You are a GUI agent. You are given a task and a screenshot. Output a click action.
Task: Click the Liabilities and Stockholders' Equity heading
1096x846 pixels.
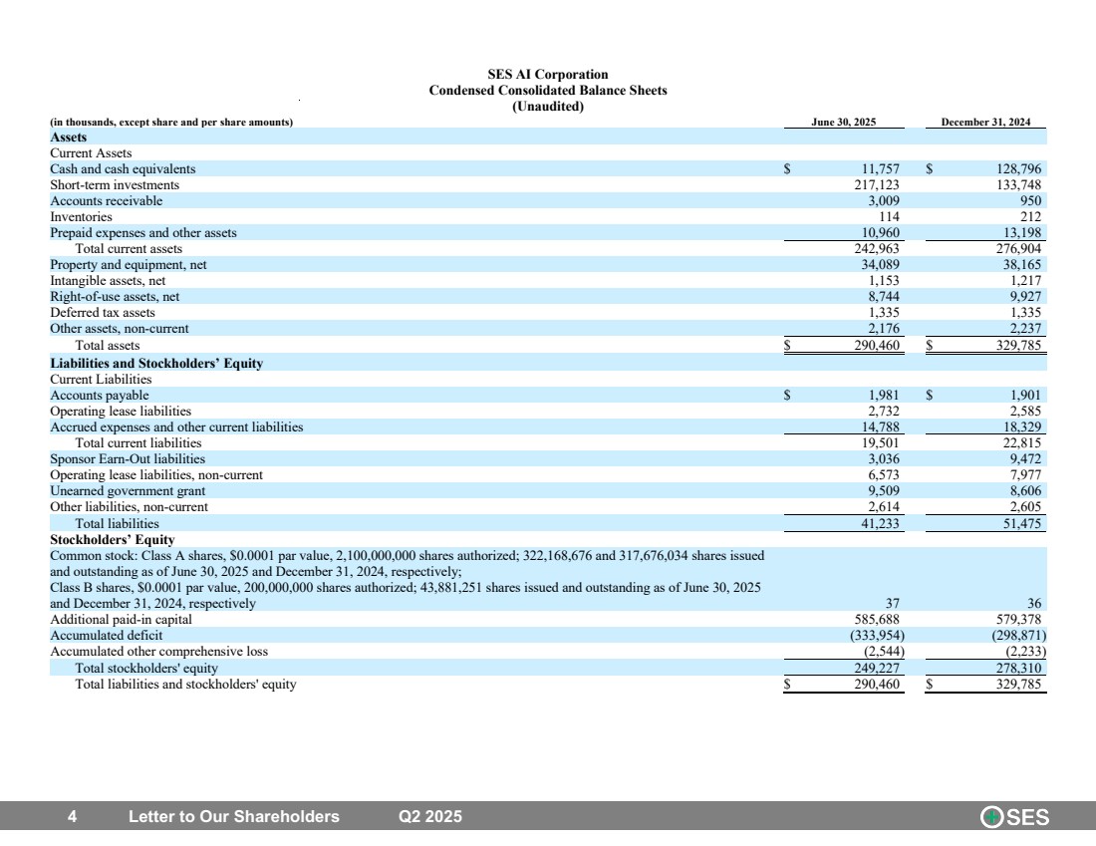[x=156, y=364]
